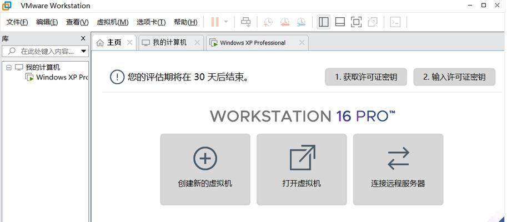The height and width of the screenshot is (222, 507).
Task: Click the revert to snapshot icon
Action: 284,22
